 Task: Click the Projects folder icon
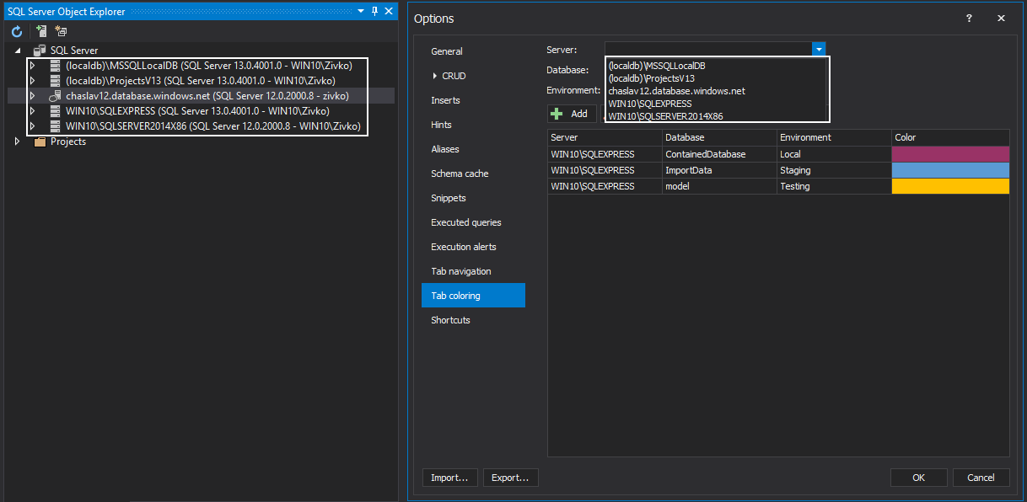tap(39, 141)
